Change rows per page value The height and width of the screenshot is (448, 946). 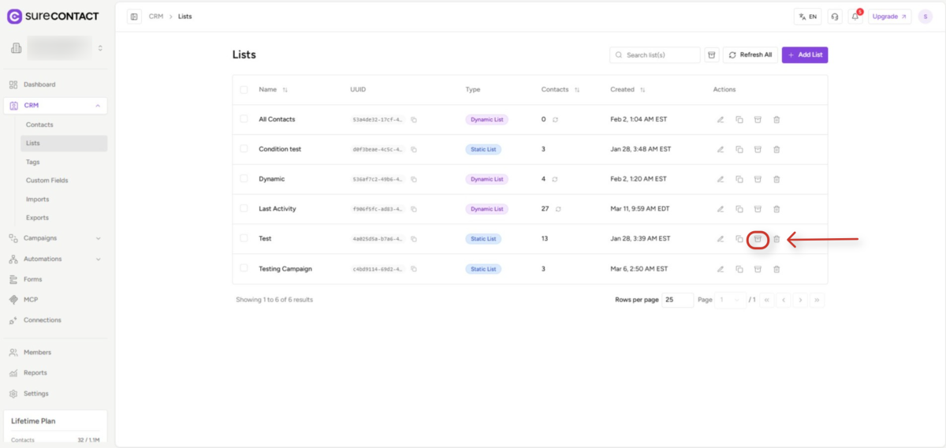tap(678, 300)
